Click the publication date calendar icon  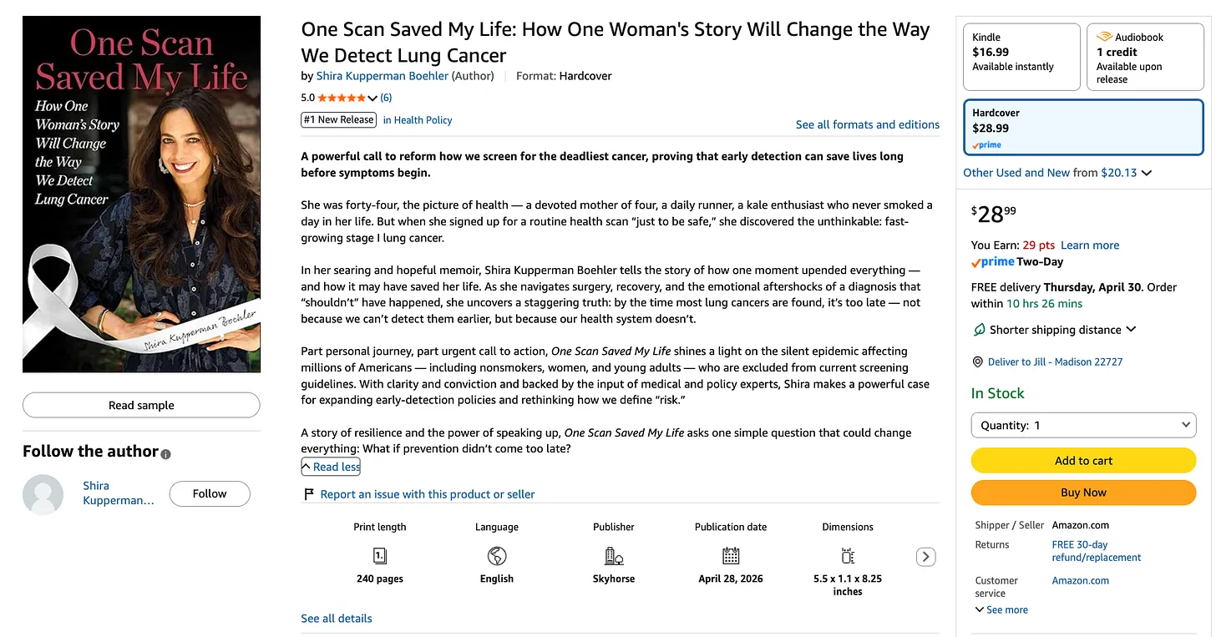731,556
